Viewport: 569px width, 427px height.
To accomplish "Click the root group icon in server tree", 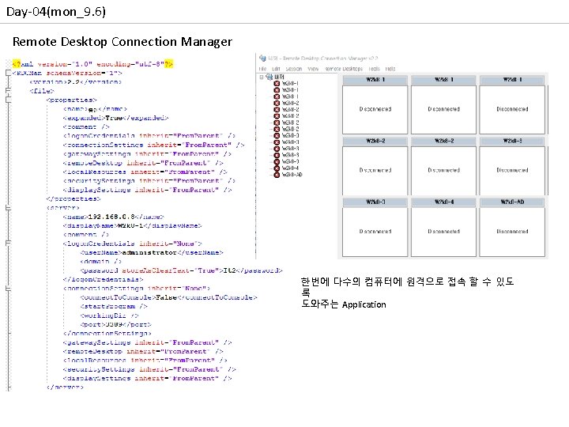I will pyautogui.click(x=269, y=77).
